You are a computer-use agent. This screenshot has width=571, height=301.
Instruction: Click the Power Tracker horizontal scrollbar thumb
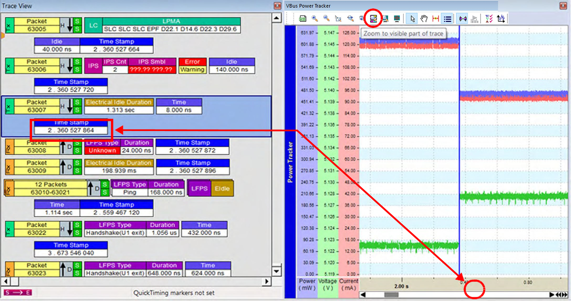tap(391, 295)
